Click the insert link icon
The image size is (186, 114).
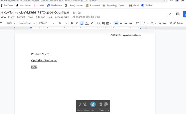98,23
